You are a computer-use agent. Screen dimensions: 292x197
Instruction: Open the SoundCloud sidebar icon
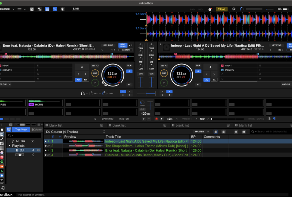pyautogui.click(x=2, y=166)
